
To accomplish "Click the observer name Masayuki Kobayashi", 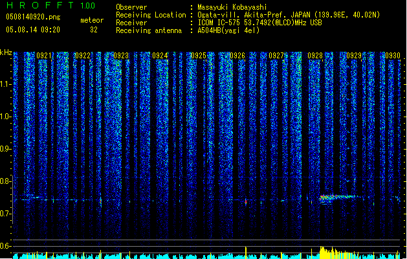I will [x=232, y=7].
